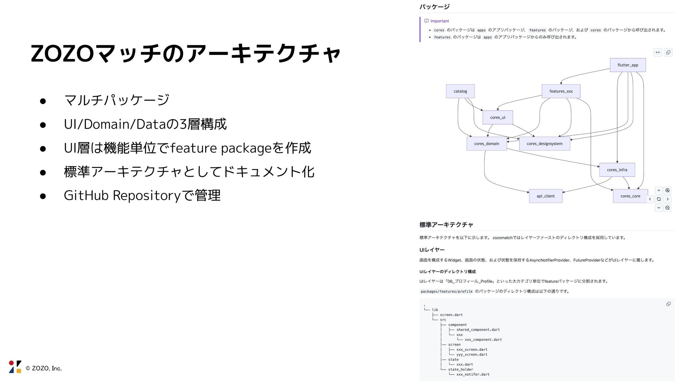The image size is (679, 382).
Task: Select the features_xxx node
Action: (561, 91)
